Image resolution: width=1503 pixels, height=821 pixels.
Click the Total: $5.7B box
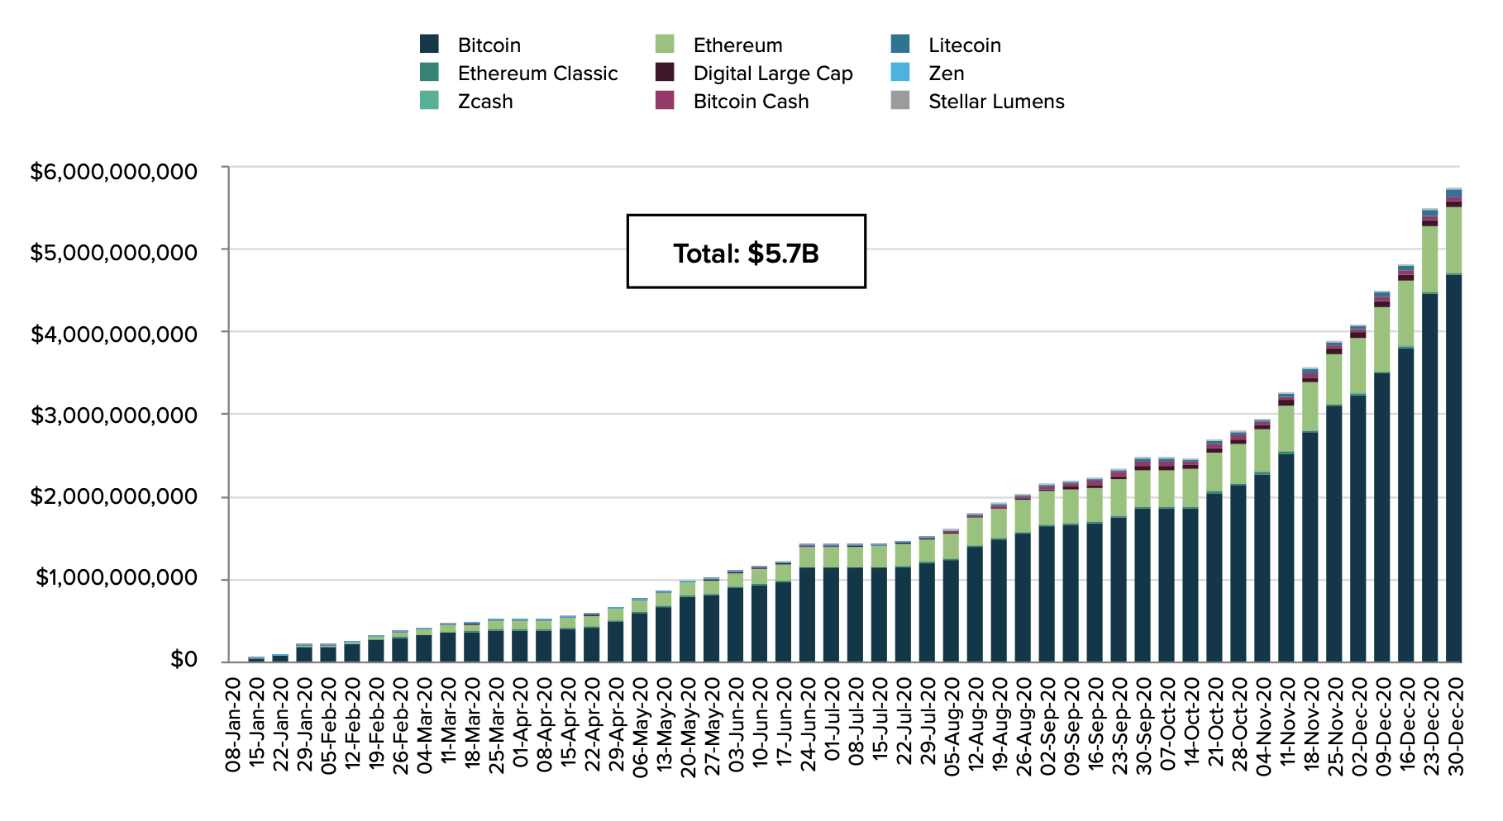click(746, 252)
